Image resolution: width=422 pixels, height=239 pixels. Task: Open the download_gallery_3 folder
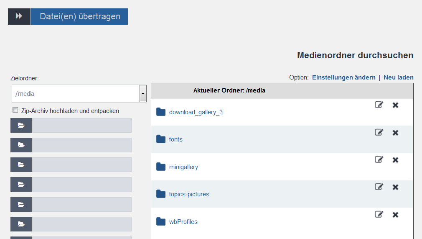pyautogui.click(x=196, y=112)
